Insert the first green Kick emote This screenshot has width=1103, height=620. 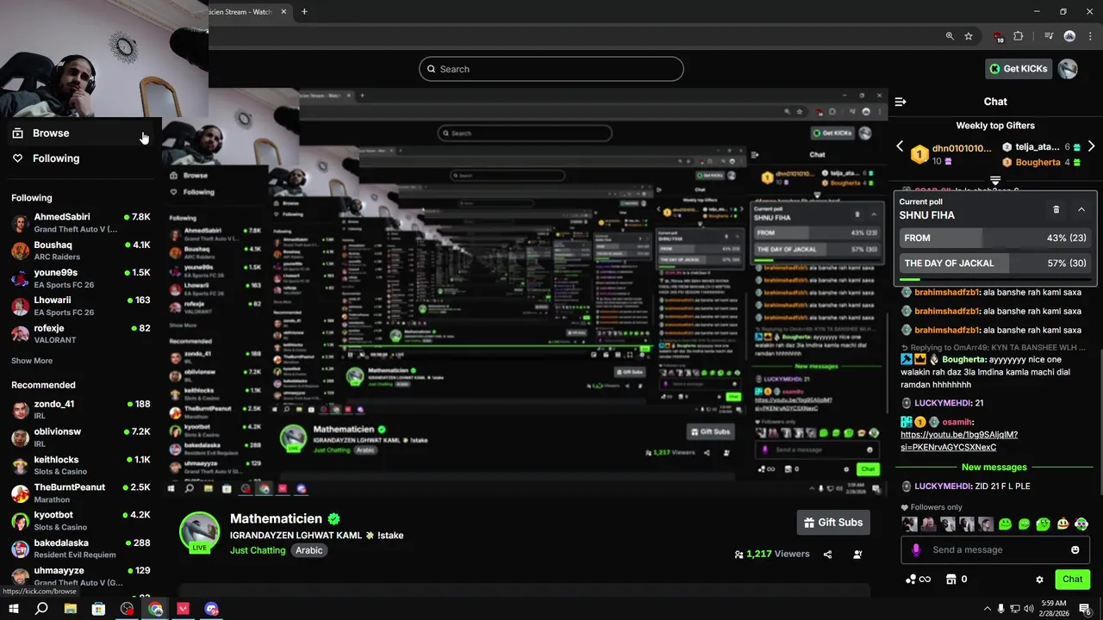point(1005,524)
